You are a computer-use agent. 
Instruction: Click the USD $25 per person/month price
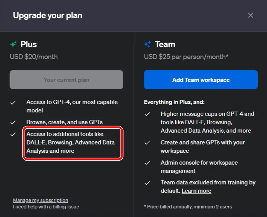tap(186, 57)
